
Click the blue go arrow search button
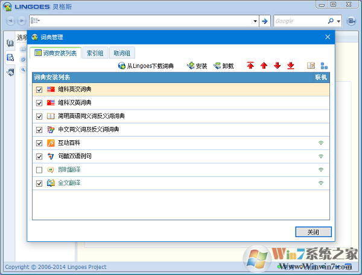pyautogui.click(x=265, y=21)
